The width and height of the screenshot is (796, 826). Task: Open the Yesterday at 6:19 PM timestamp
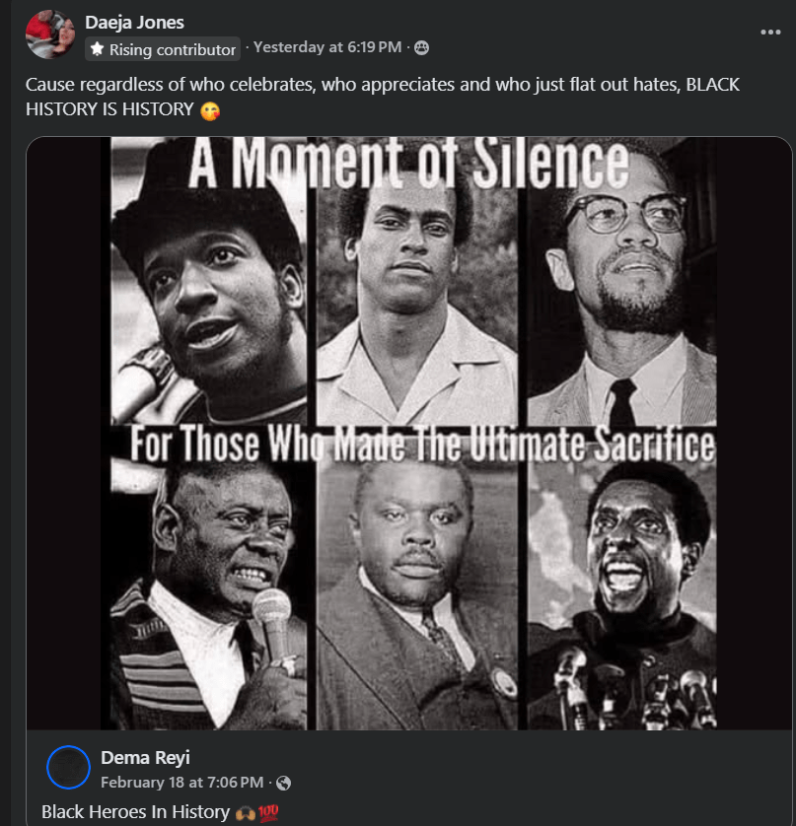click(x=327, y=47)
